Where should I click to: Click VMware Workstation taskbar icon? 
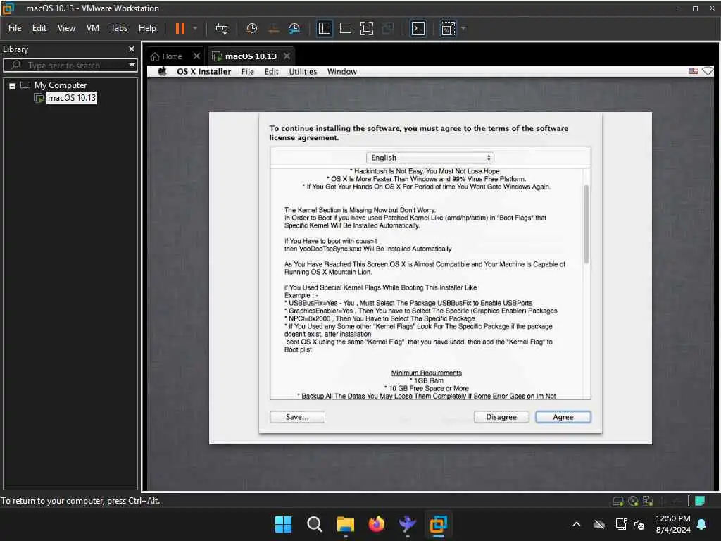[438, 524]
